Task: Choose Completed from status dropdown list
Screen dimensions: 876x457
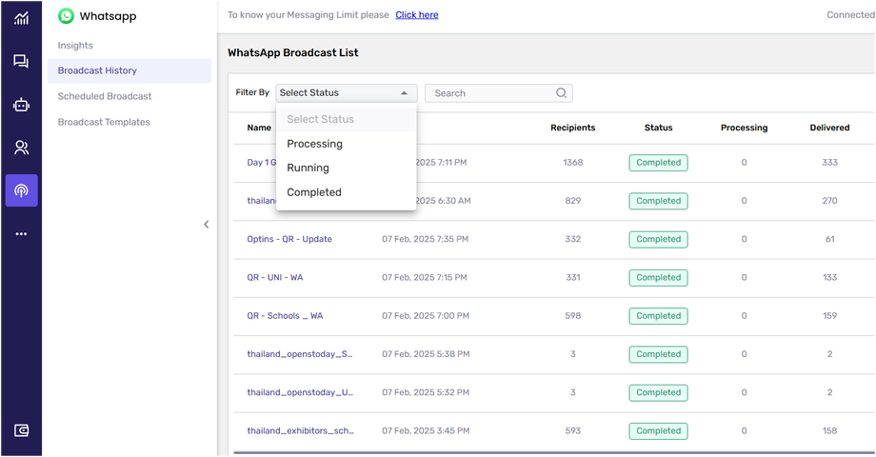Action: click(313, 192)
